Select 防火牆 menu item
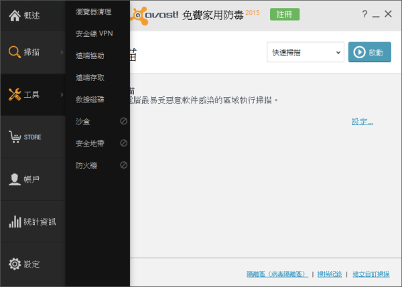This screenshot has width=402, height=287. point(86,165)
